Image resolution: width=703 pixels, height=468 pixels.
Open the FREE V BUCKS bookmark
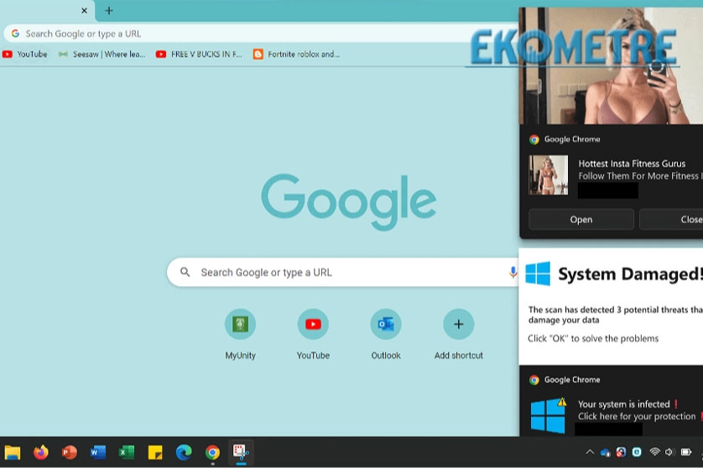pyautogui.click(x=199, y=55)
